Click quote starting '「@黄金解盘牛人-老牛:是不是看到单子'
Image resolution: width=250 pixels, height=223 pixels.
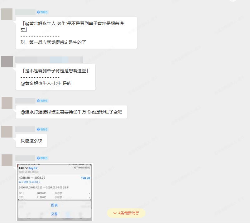(x=72, y=27)
